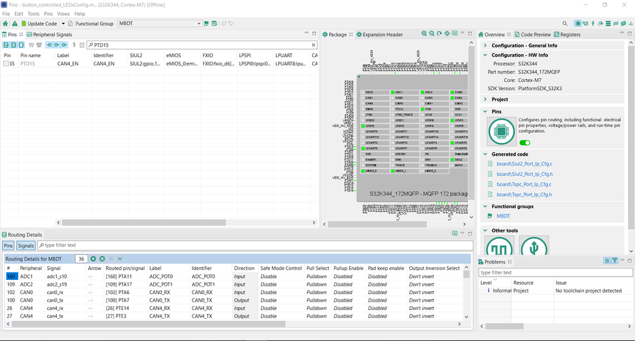The image size is (635, 341).
Task: Click the large Pins chip icon in Overview
Action: (502, 131)
